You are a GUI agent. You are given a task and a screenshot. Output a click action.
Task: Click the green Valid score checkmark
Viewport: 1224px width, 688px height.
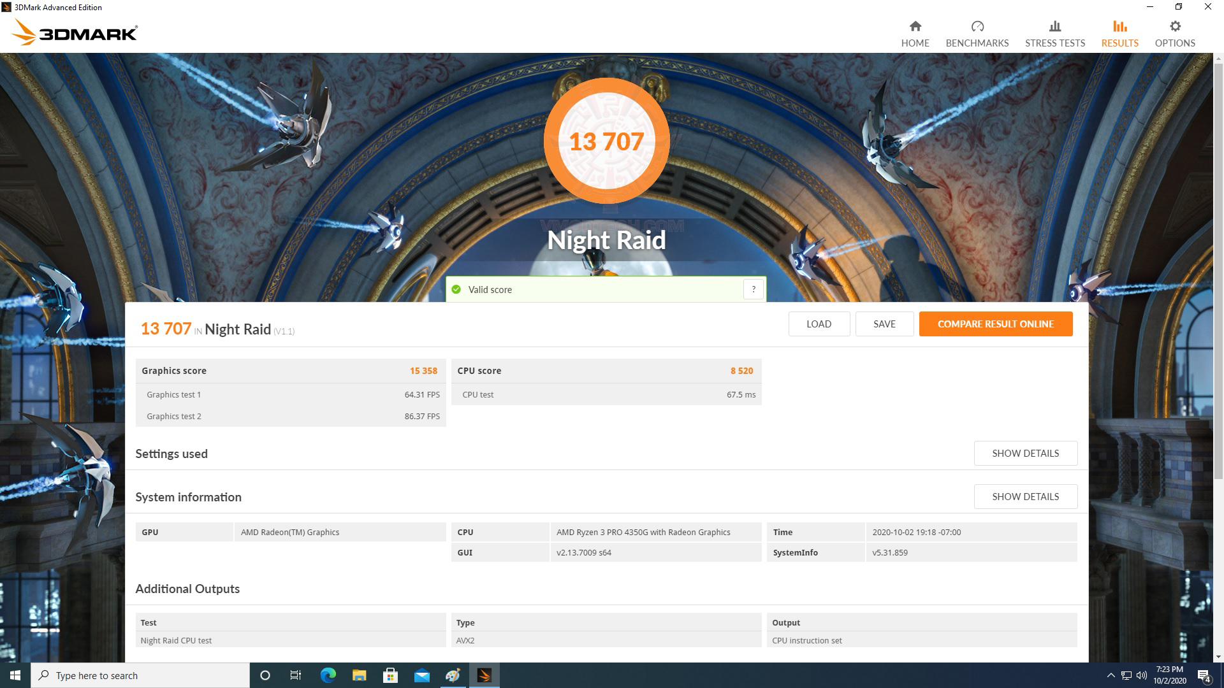pos(456,290)
